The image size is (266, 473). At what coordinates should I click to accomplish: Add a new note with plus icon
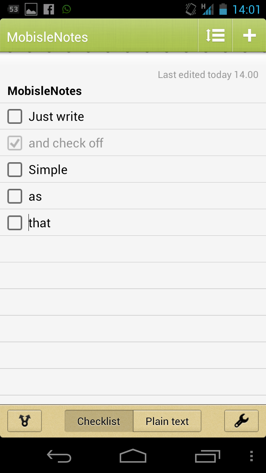tap(249, 35)
